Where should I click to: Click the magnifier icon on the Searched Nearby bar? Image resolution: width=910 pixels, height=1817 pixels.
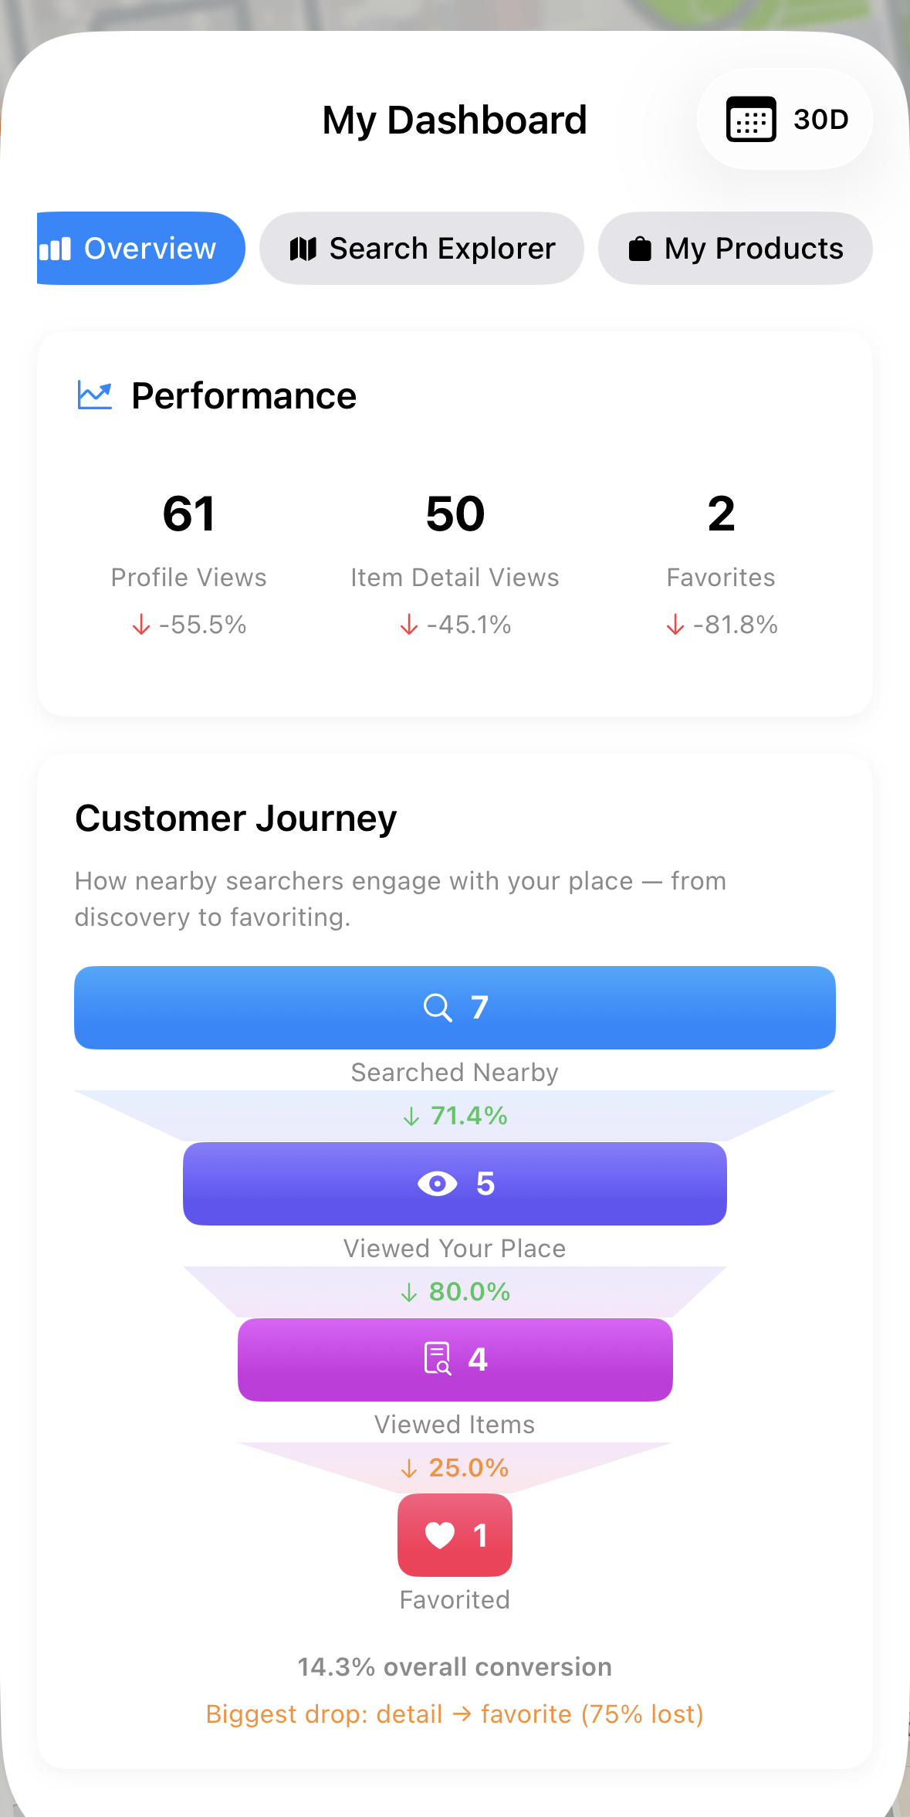pyautogui.click(x=437, y=1007)
